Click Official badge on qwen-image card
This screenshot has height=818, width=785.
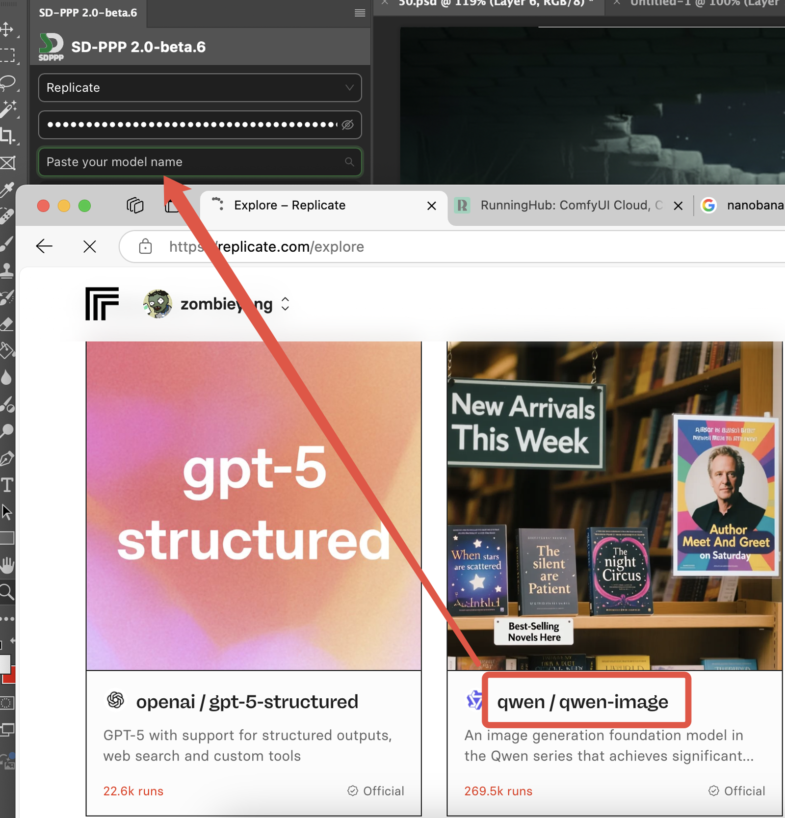[x=737, y=791]
